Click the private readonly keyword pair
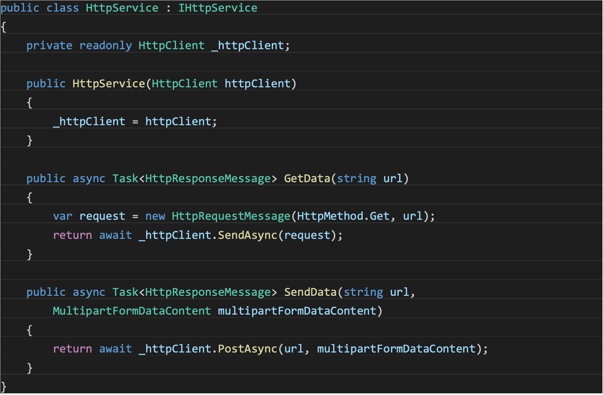The width and height of the screenshot is (603, 395). [79, 45]
